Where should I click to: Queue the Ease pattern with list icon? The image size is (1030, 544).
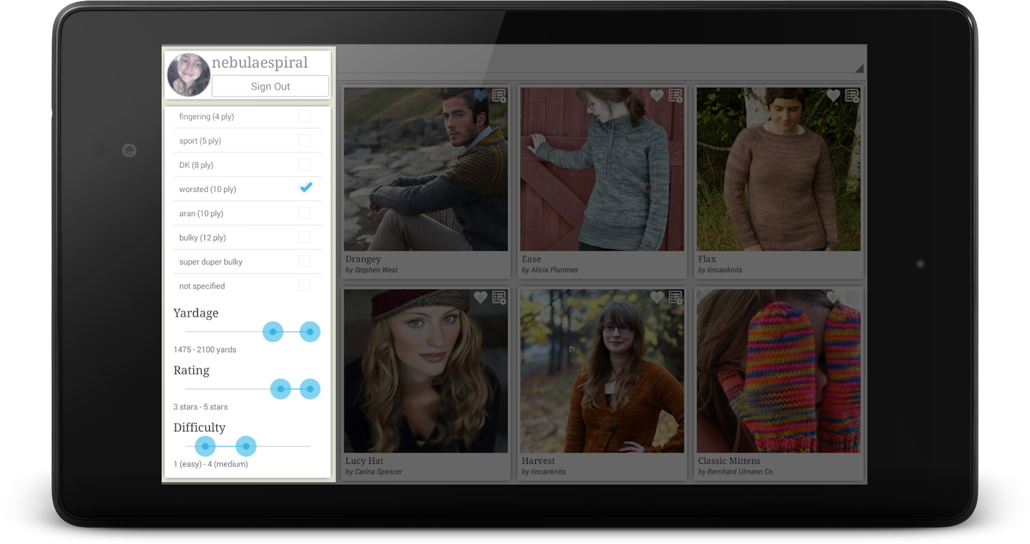pyautogui.click(x=676, y=96)
